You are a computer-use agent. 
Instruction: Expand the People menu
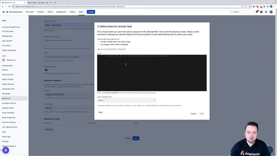click(73, 12)
